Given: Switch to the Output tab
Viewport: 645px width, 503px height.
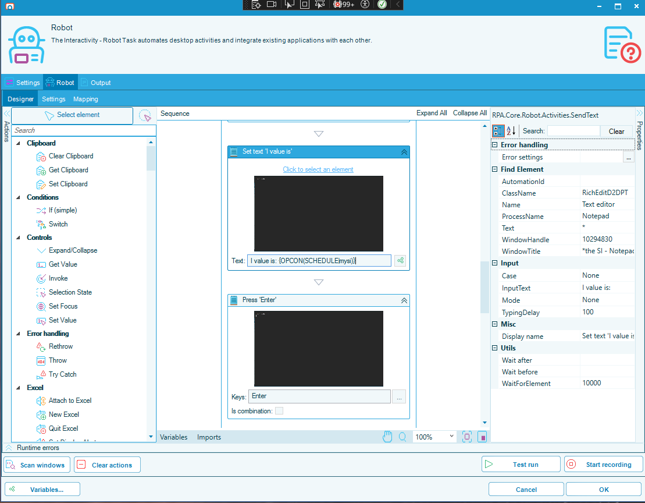Looking at the screenshot, I should [101, 82].
